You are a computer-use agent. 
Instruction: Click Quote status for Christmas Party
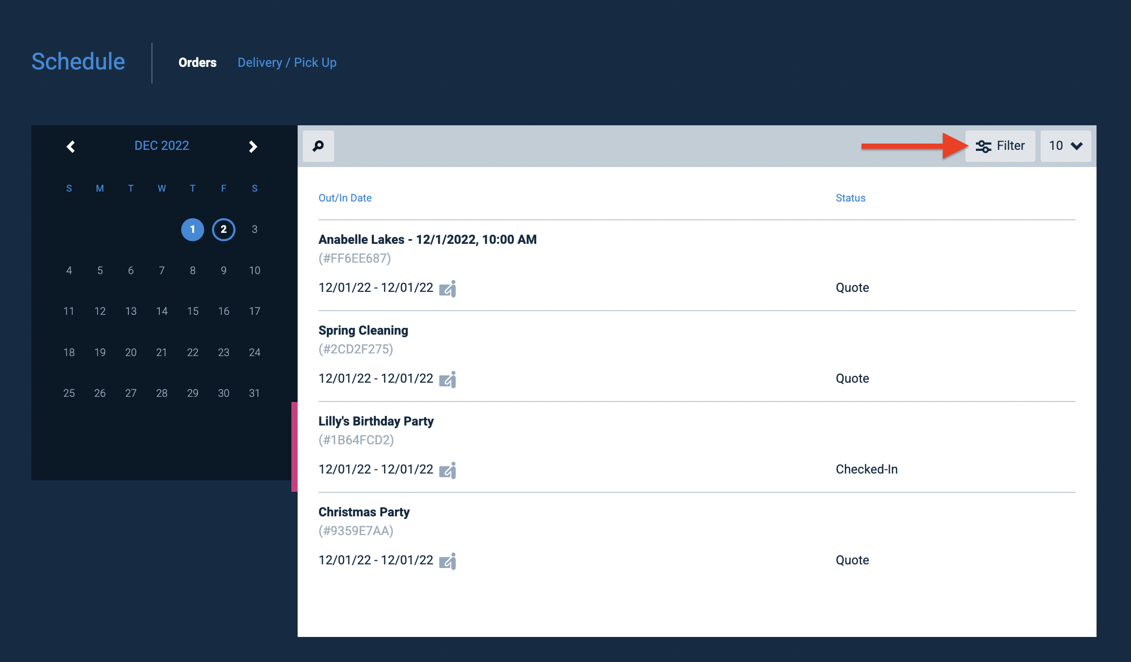click(852, 560)
